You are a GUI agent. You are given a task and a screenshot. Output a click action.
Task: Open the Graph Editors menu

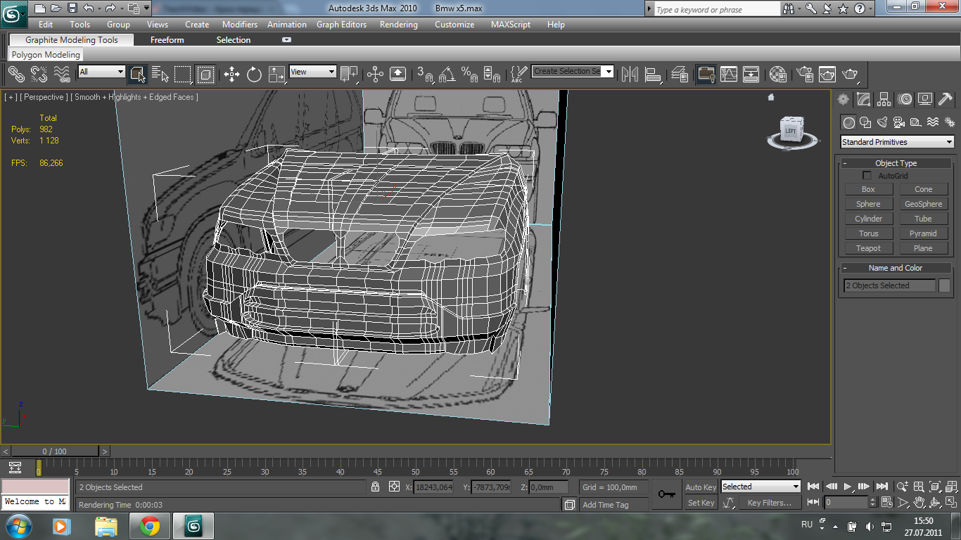click(341, 25)
